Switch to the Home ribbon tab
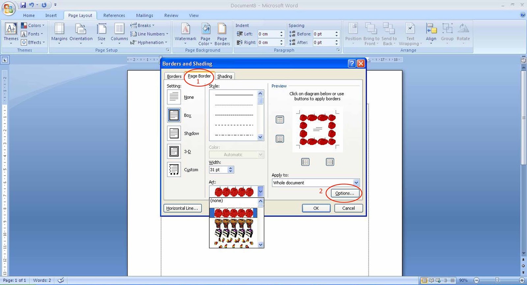Viewport: 527px width, 285px height. [x=29, y=15]
